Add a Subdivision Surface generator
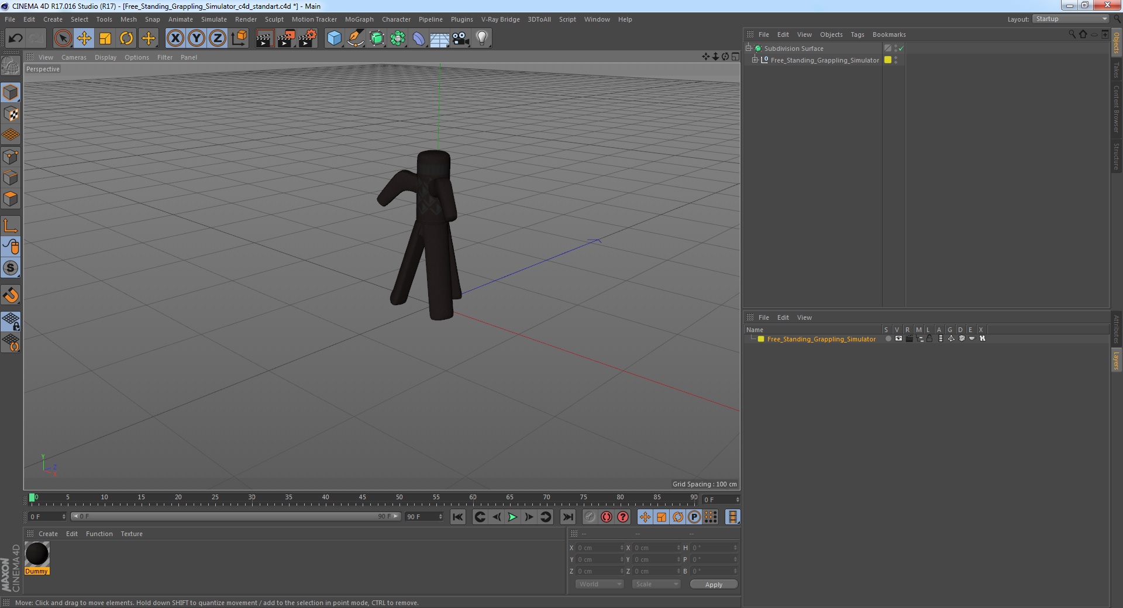Image resolution: width=1123 pixels, height=608 pixels. coord(377,39)
